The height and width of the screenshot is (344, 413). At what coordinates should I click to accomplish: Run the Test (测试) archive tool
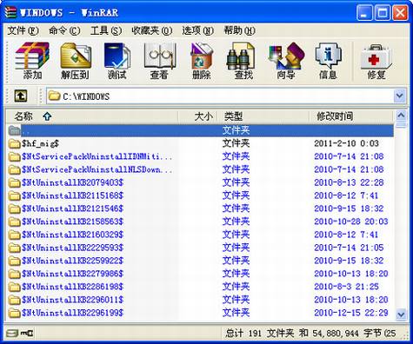coord(117,61)
